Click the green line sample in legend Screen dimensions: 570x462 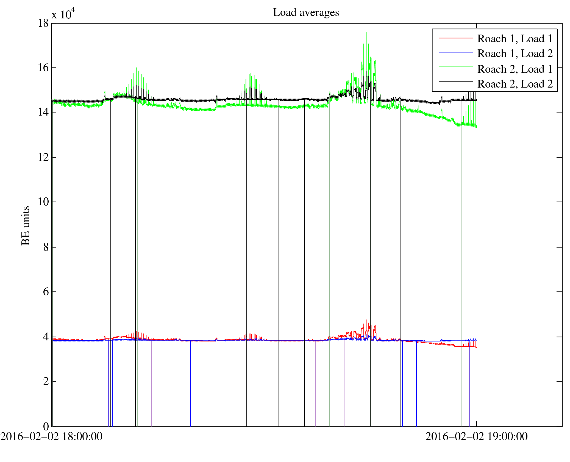click(456, 67)
